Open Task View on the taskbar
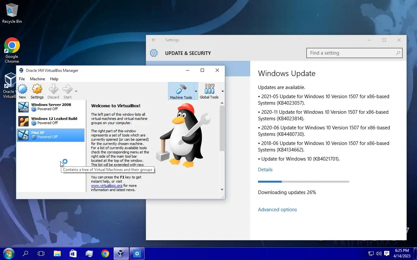Screen dimensions: 417x260 (x=41, y=253)
